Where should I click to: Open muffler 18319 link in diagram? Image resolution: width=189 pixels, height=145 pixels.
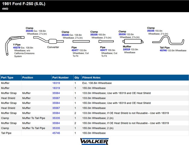coord(126,50)
